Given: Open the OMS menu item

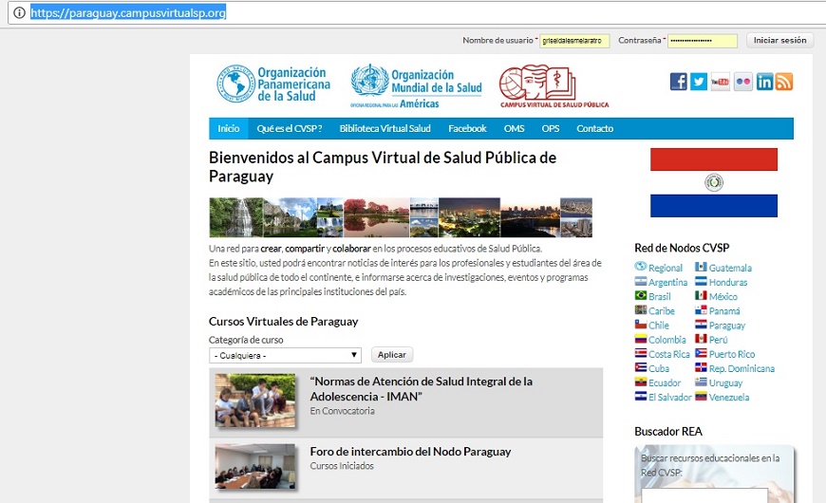Looking at the screenshot, I should [x=514, y=128].
